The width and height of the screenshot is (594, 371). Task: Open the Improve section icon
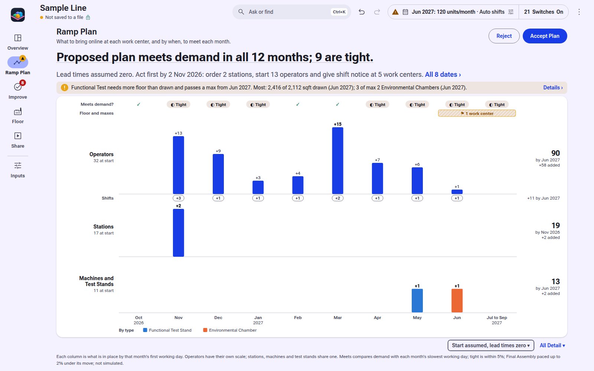[18, 87]
